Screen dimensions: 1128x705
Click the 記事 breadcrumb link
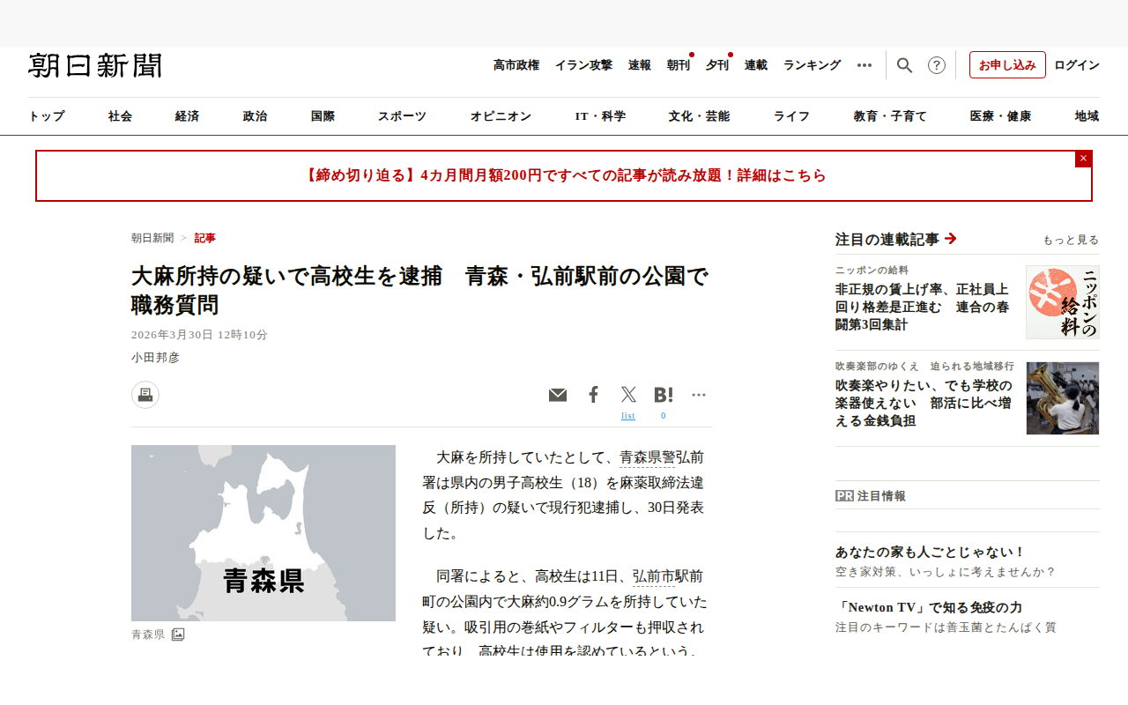tap(205, 238)
